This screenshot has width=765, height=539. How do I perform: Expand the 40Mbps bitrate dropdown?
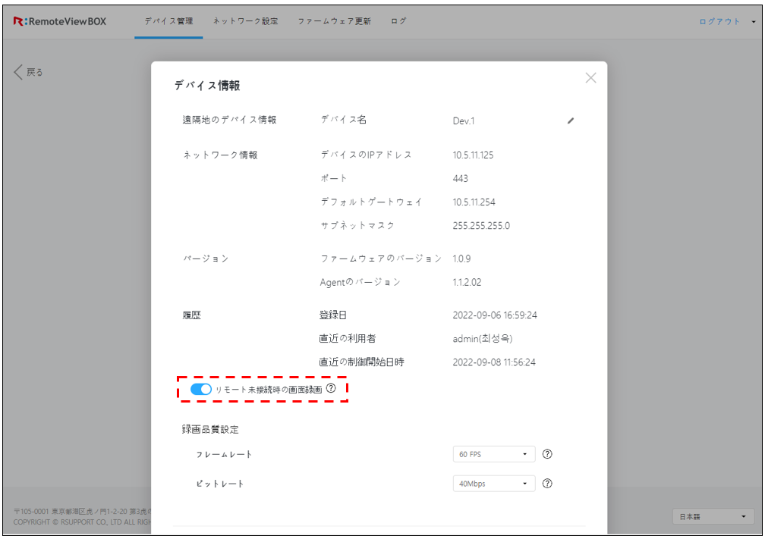(493, 484)
